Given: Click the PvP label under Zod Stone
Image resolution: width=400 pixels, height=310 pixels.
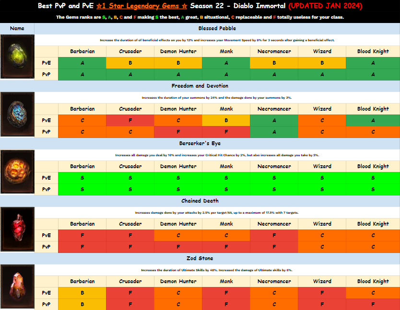Looking at the screenshot, I should 47,304.
